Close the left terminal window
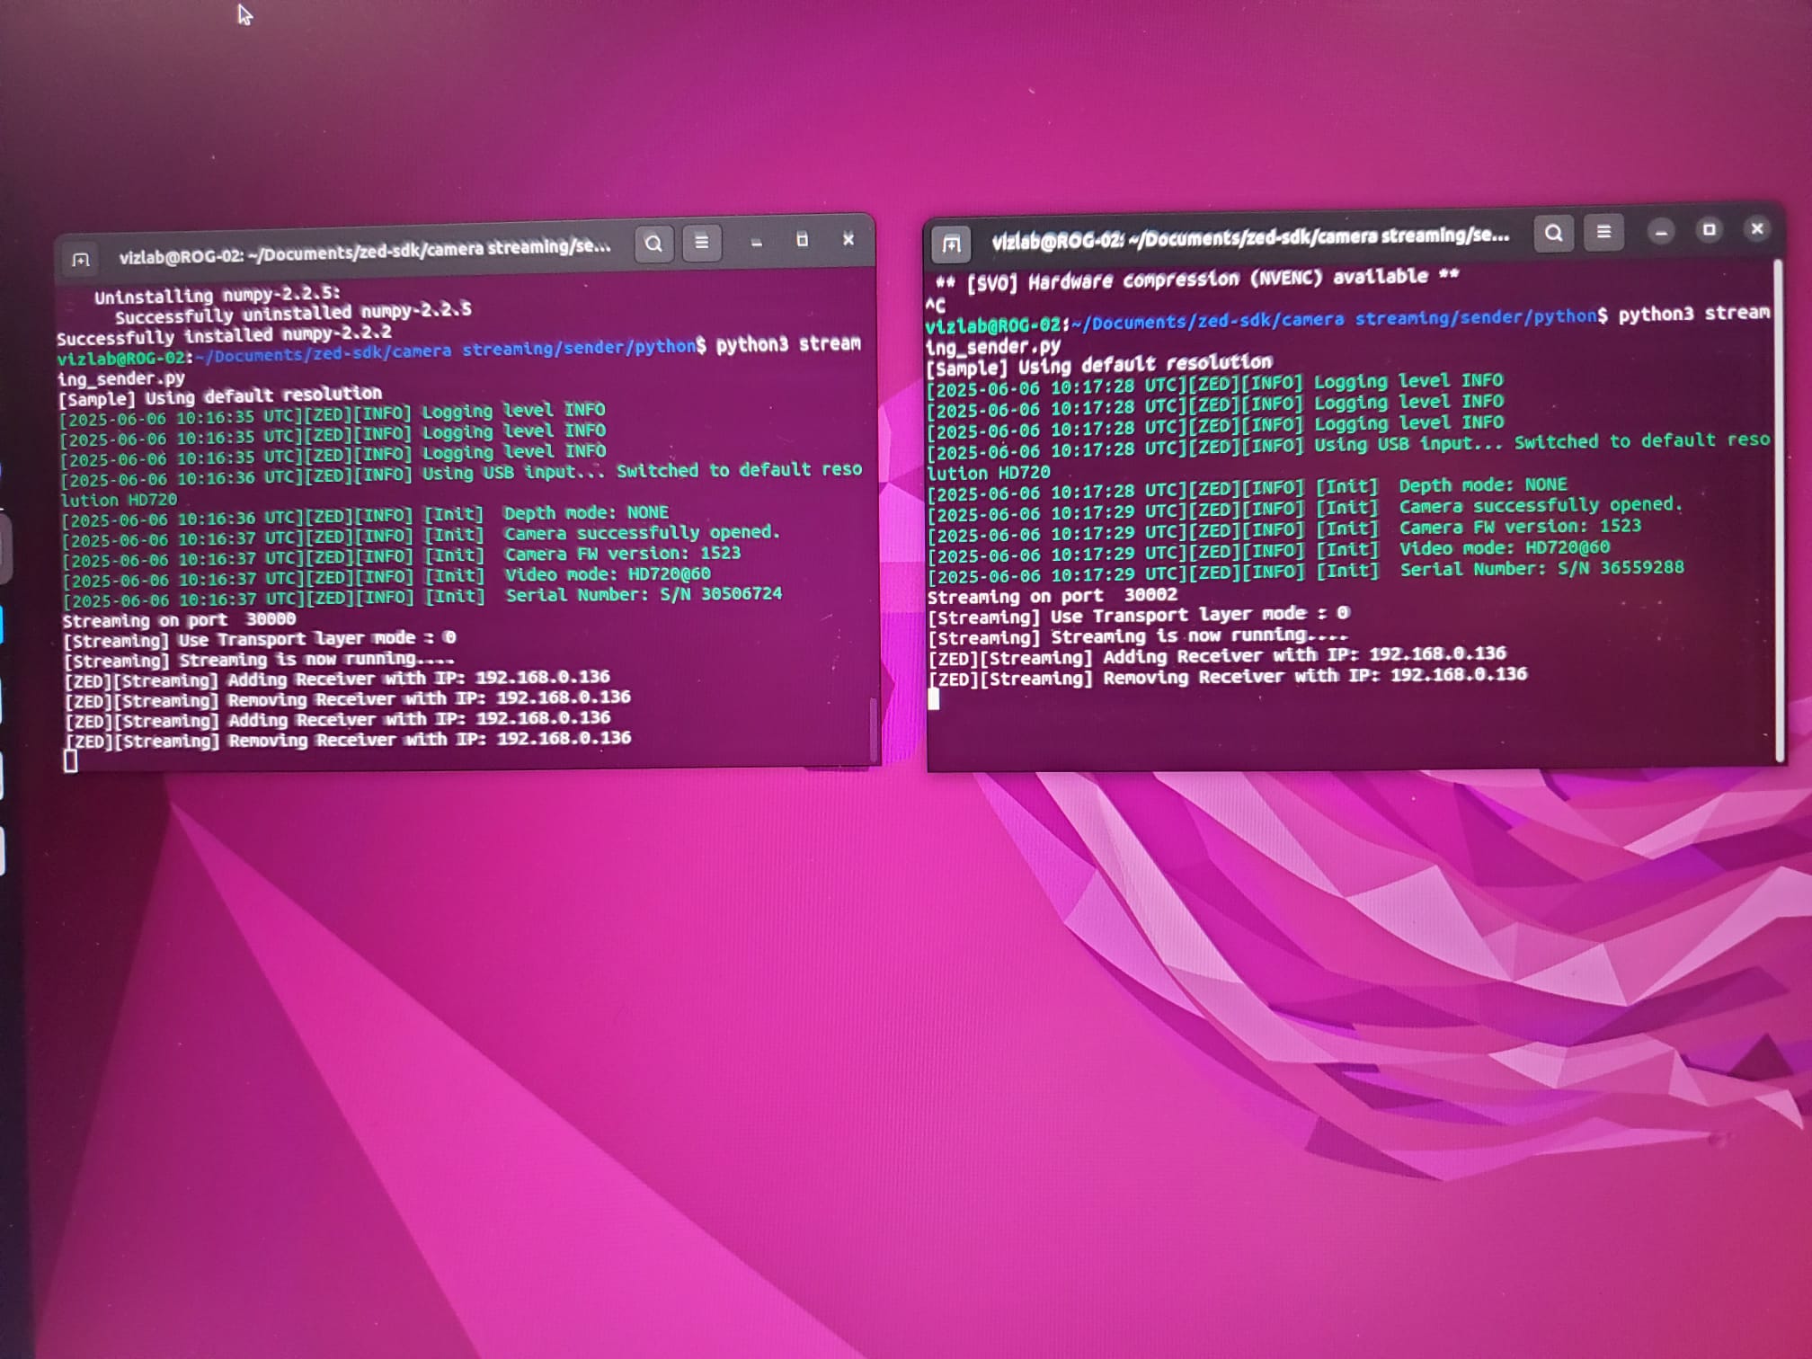The height and width of the screenshot is (1359, 1812). pos(848,239)
